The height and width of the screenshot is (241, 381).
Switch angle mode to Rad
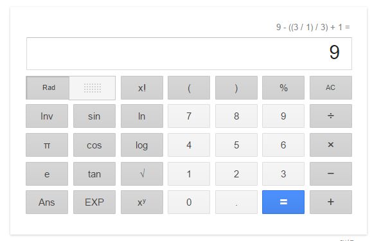[x=48, y=87]
